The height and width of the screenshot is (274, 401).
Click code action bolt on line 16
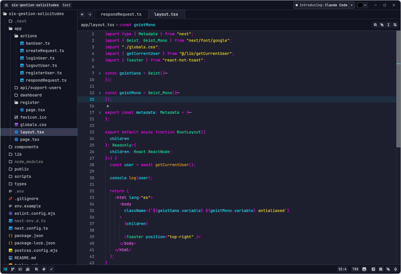[x=108, y=106]
